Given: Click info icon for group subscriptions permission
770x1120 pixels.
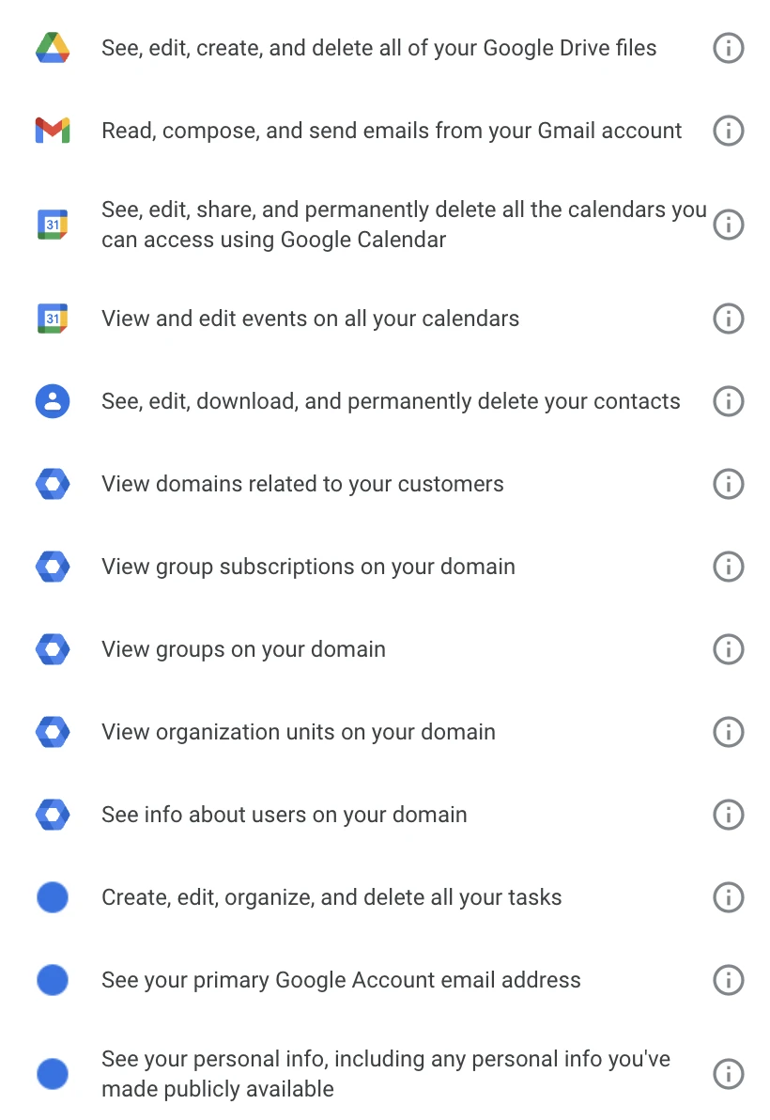Looking at the screenshot, I should [729, 567].
